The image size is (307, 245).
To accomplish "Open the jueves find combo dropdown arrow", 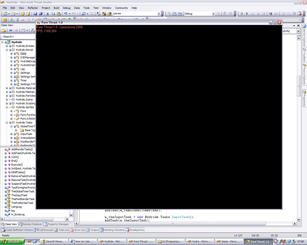I will point(159,14).
